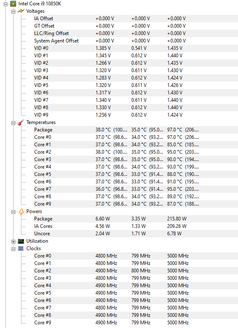Viewport: 238px width, 328px height.
Task: Select the VID #5 voltage row
Action: pos(135,85)
